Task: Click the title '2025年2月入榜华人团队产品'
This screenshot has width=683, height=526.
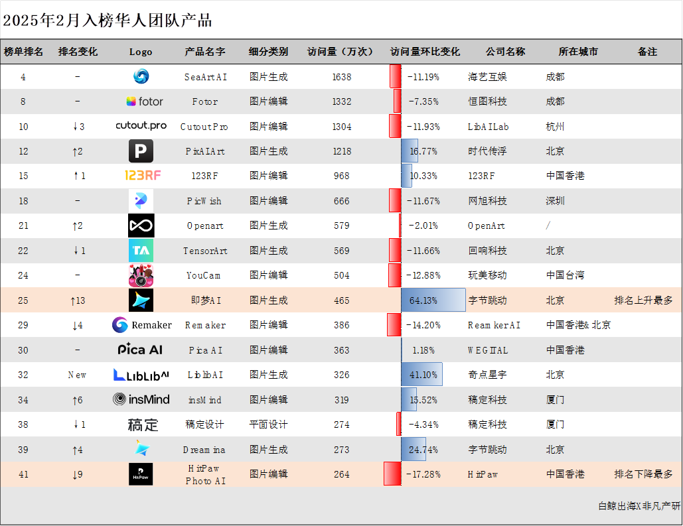Action: click(107, 21)
